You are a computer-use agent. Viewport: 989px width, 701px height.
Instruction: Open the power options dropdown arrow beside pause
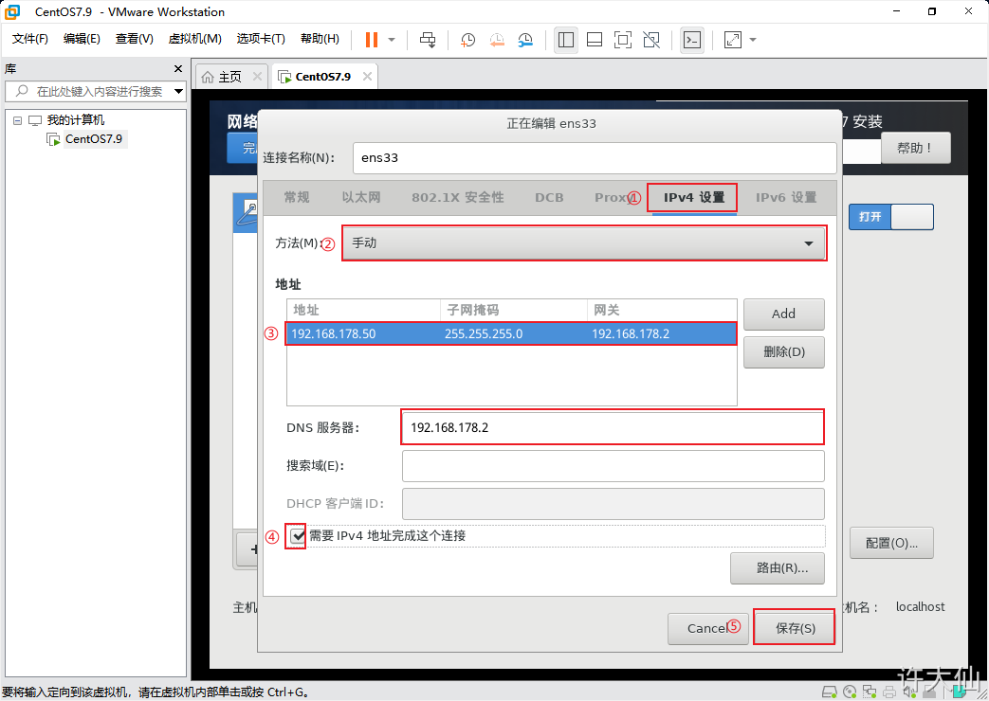tap(392, 40)
